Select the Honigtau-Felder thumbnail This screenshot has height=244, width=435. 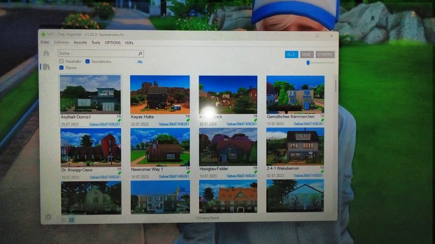228,146
